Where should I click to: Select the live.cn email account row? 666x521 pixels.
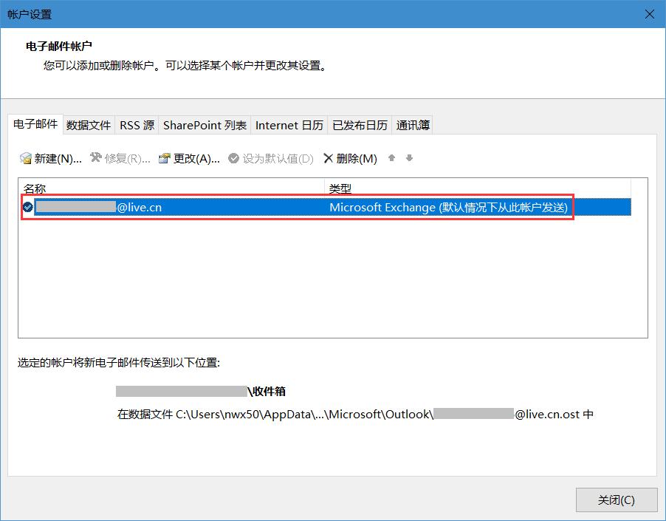[x=185, y=207]
